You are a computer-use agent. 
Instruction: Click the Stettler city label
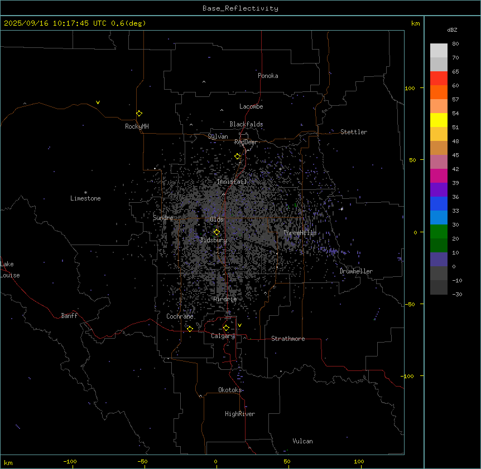354,132
